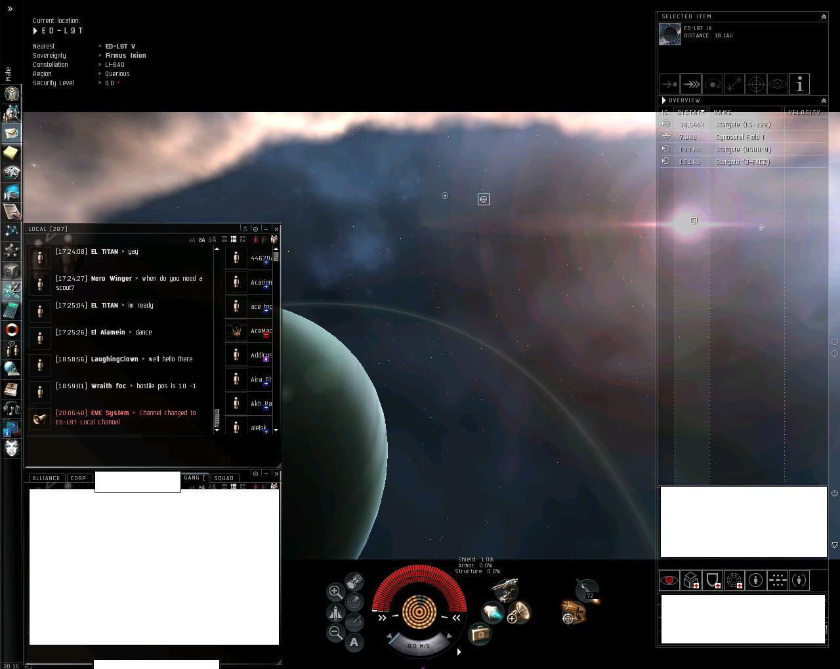Sort overview by the Velocity column header
Viewport: 840px width, 669px height.
[x=804, y=112]
